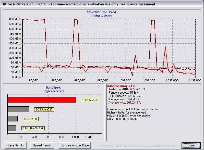Click the 697,8GB axis label
204x150 pixels.
pos(103,80)
